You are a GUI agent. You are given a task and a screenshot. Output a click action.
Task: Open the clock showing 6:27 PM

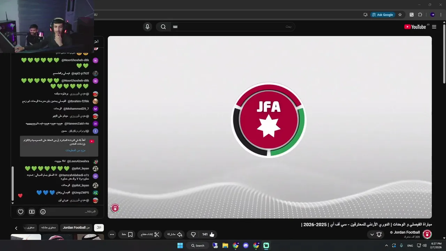pos(436,245)
